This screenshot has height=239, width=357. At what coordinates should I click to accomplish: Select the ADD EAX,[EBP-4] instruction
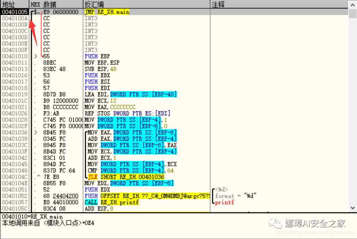pos(132,139)
